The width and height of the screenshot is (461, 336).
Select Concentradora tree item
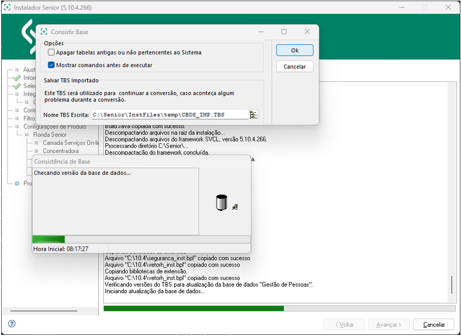[x=60, y=151]
